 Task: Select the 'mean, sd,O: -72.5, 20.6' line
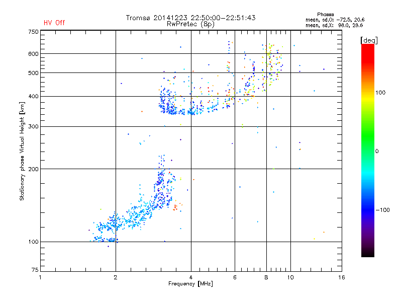click(x=335, y=20)
